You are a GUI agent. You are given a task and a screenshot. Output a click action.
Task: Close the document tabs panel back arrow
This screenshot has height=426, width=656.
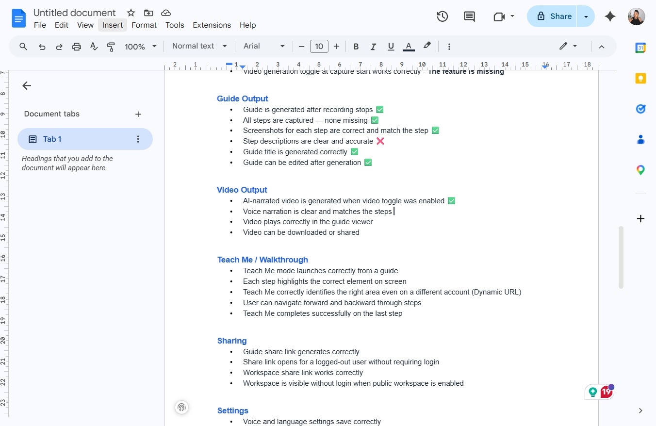tap(27, 86)
